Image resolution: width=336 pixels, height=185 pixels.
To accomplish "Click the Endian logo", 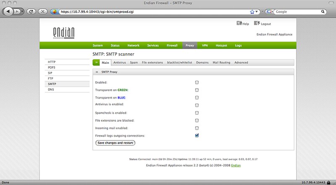I will point(64,33).
